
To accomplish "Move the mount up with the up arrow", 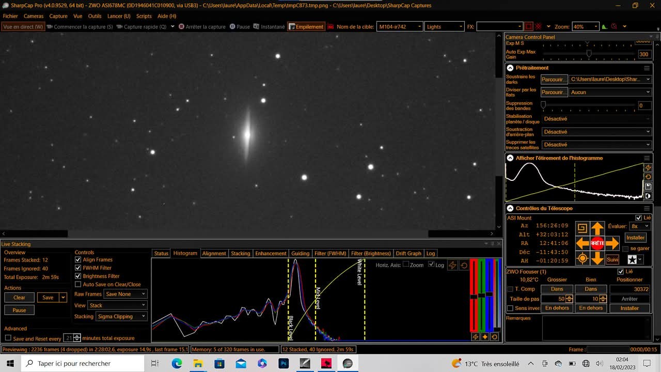I will pos(597,228).
